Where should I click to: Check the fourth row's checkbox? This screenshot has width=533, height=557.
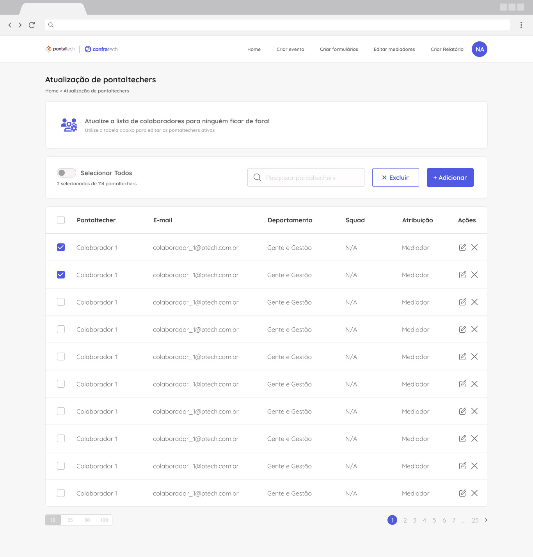[x=61, y=329]
